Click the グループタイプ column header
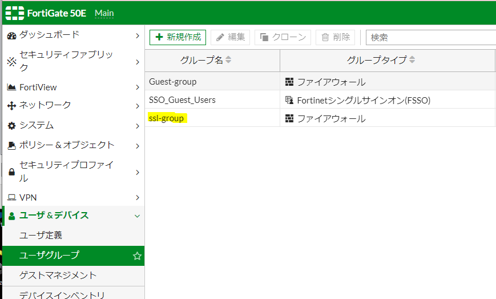This screenshot has width=496, height=299. click(388, 60)
